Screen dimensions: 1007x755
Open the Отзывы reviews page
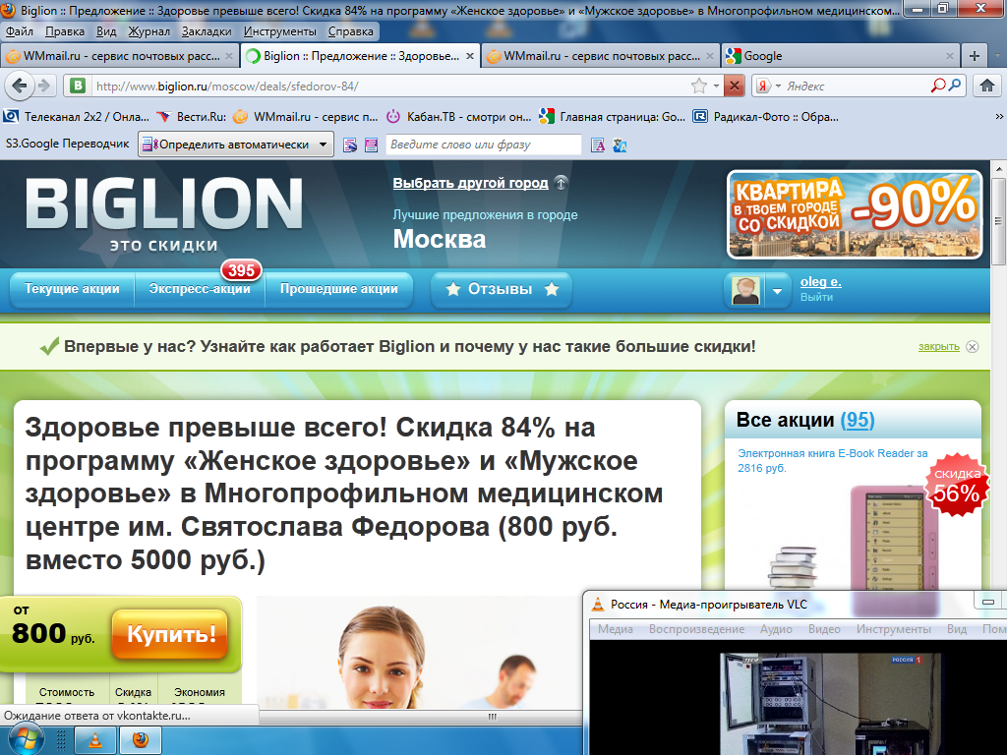click(501, 290)
